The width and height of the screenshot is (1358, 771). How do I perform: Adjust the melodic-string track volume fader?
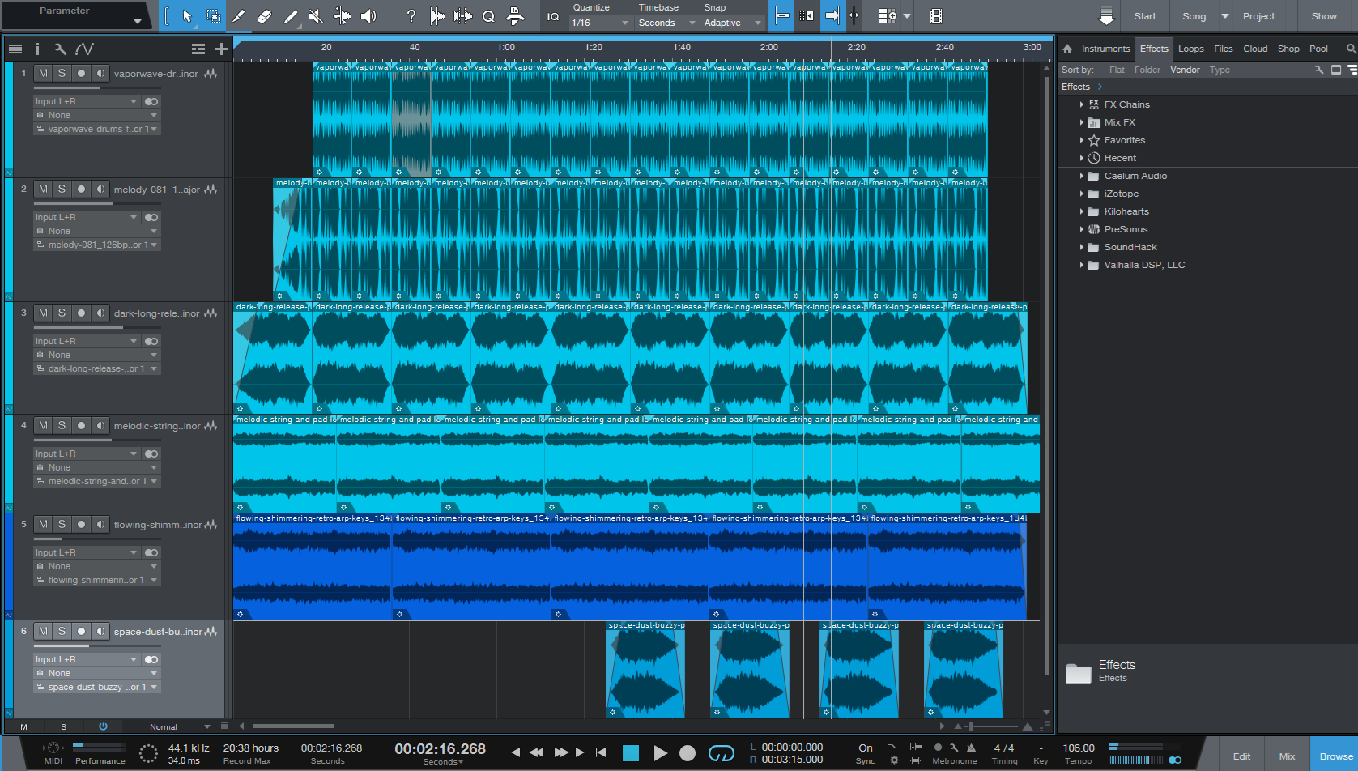pyautogui.click(x=112, y=440)
